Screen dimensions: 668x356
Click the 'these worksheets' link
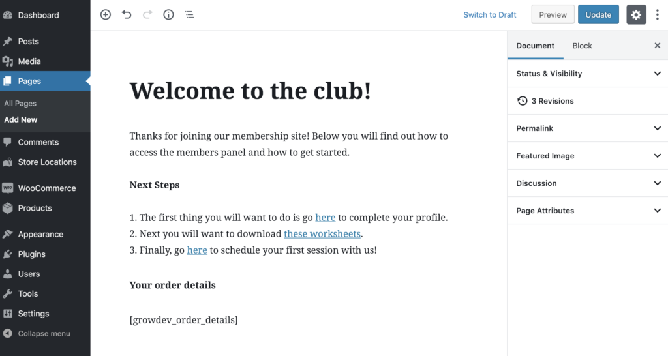coord(322,234)
